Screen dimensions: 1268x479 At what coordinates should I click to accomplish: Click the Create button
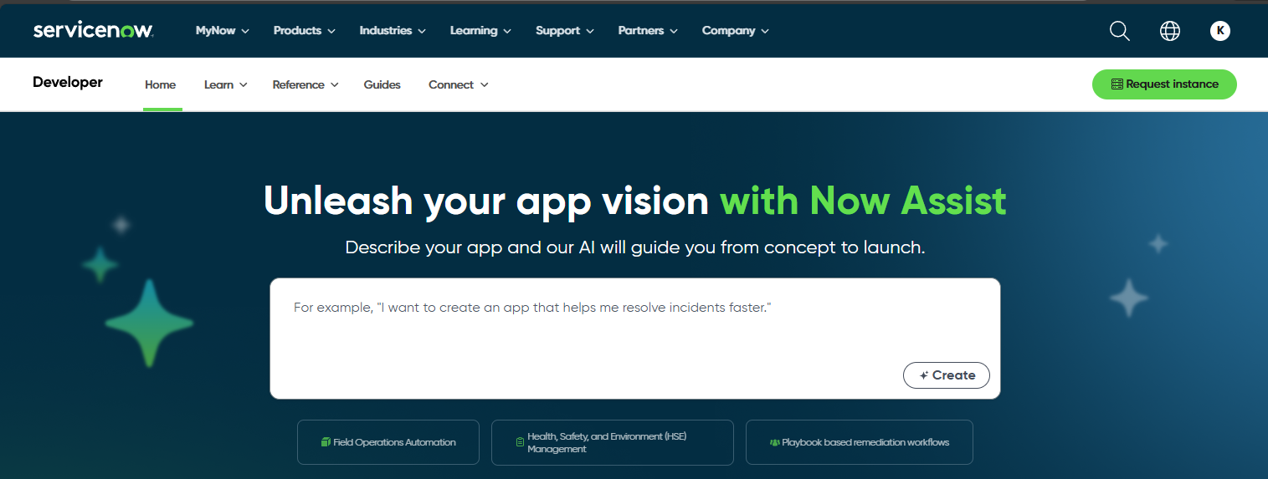click(x=947, y=375)
